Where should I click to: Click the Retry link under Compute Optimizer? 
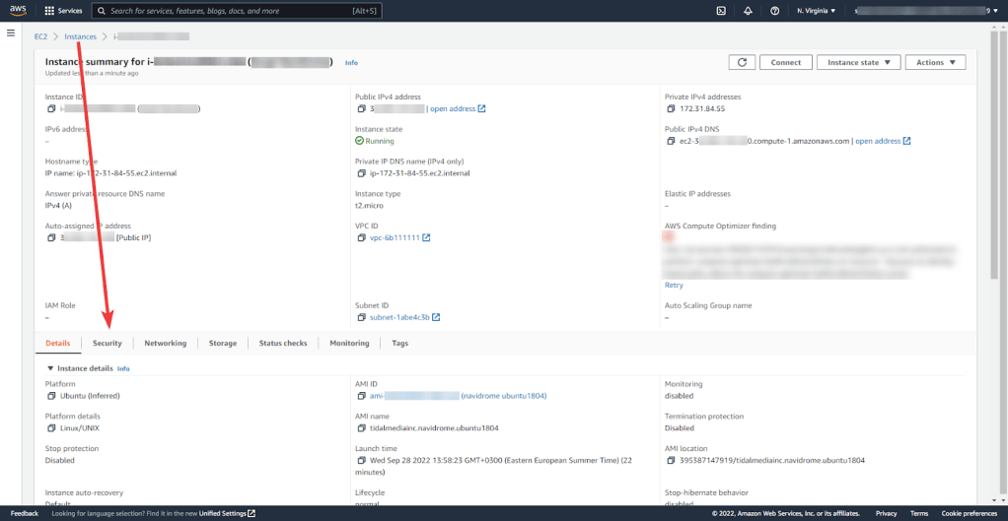[674, 285]
